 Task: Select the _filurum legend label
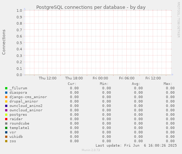click(x=18, y=88)
